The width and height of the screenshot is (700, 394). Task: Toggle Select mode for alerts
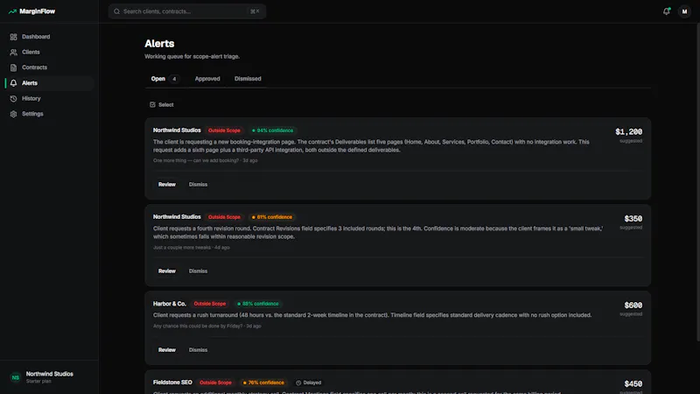[x=162, y=104]
